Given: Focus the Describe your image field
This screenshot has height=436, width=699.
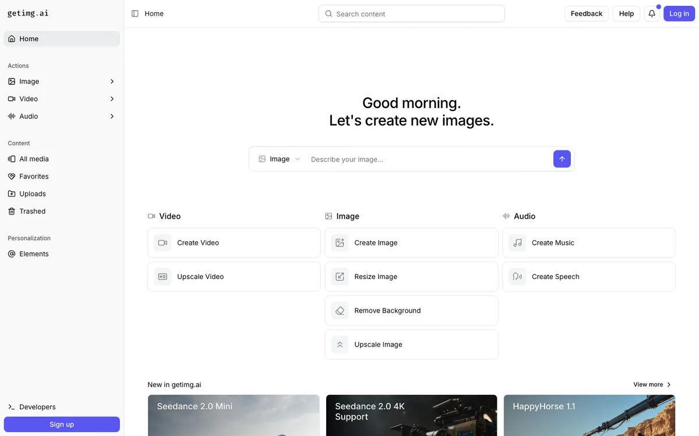Looking at the screenshot, I should pyautogui.click(x=429, y=159).
